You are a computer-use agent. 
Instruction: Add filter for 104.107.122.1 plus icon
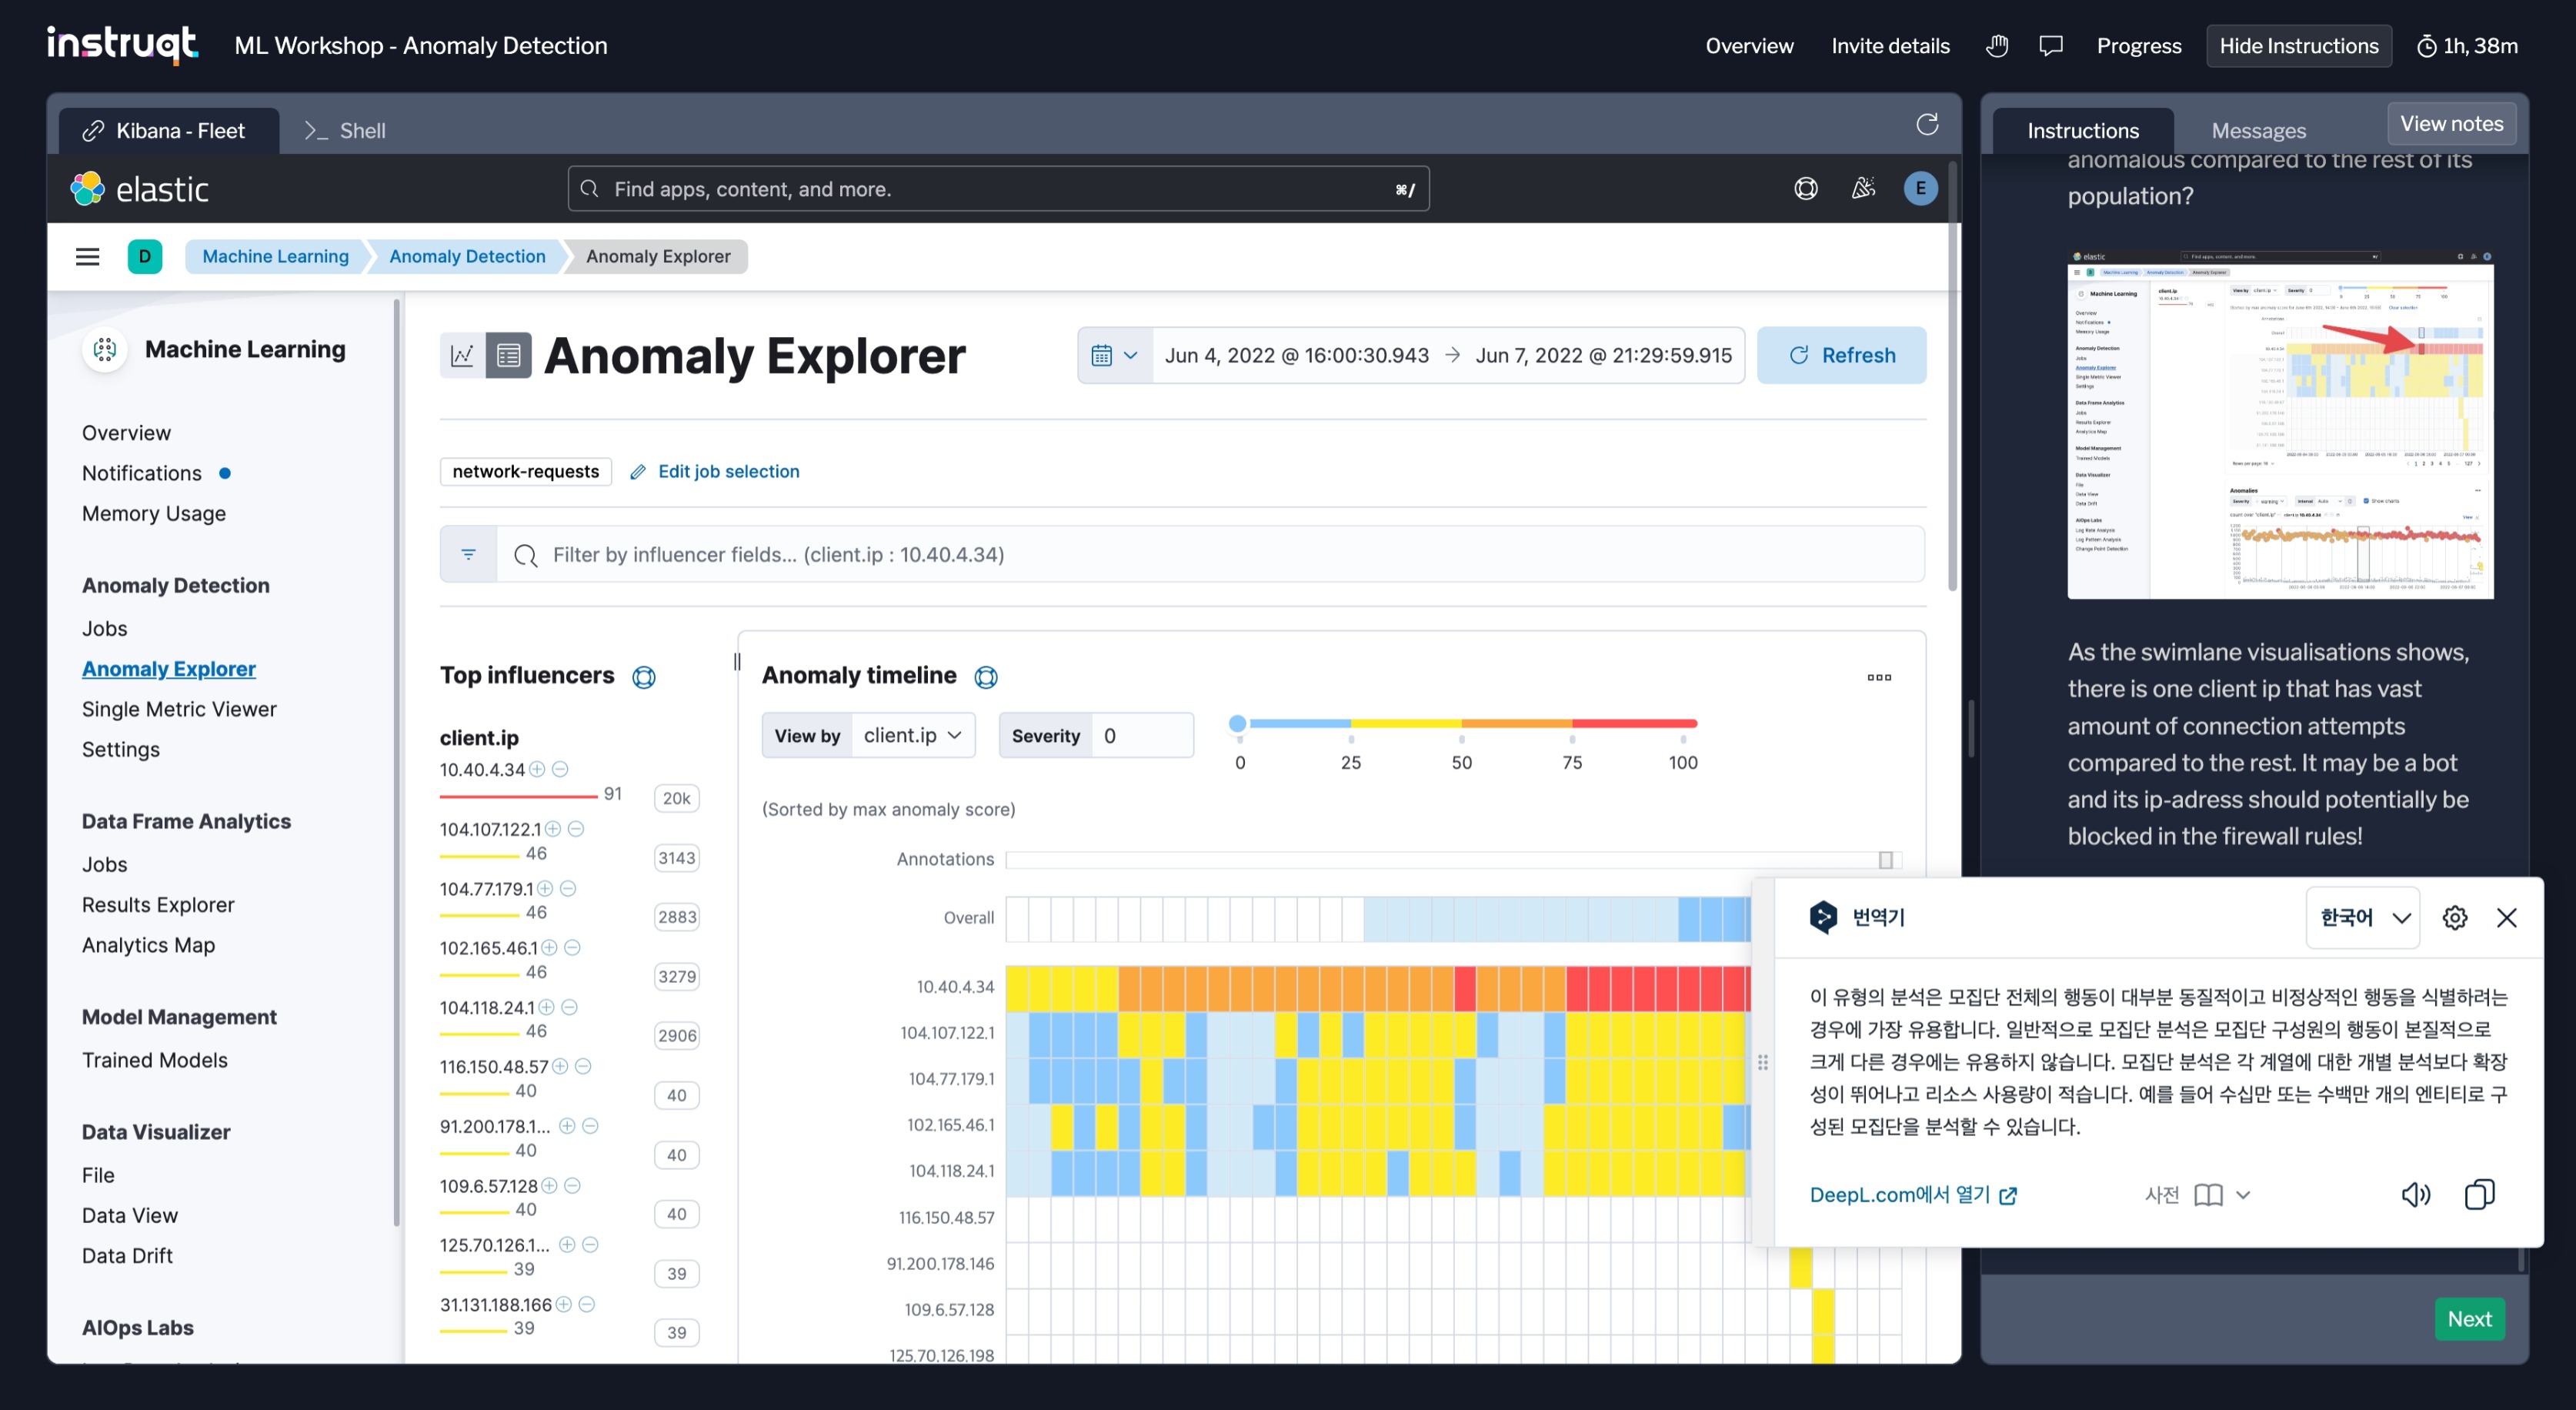click(553, 829)
